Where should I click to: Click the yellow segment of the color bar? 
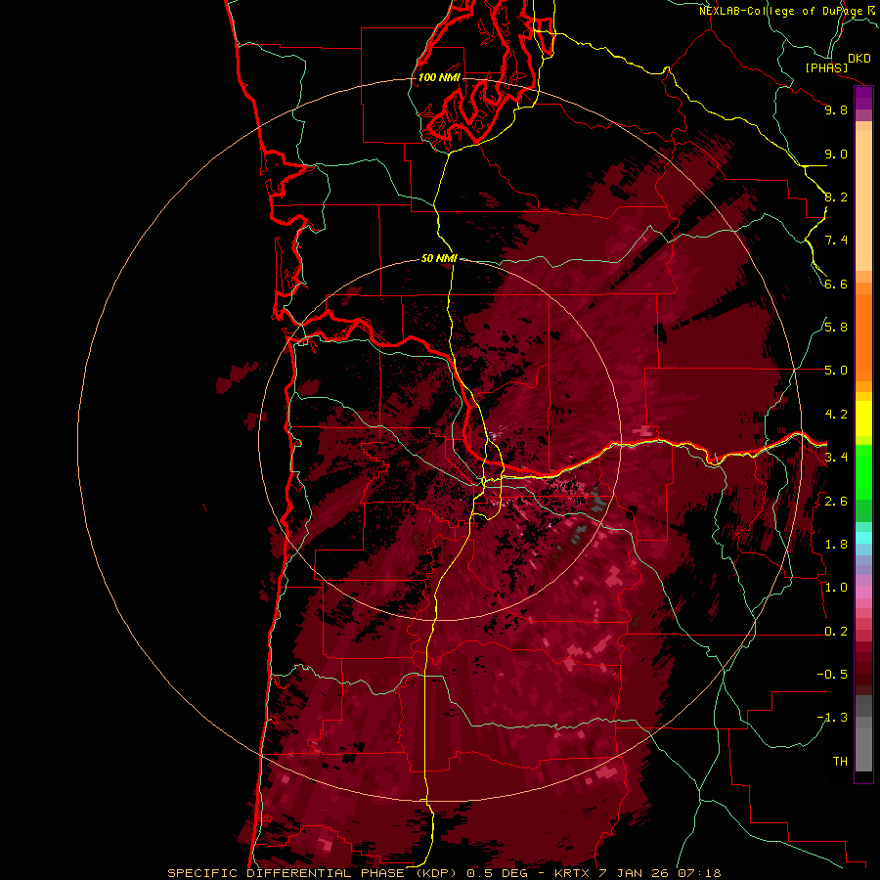pos(863,418)
